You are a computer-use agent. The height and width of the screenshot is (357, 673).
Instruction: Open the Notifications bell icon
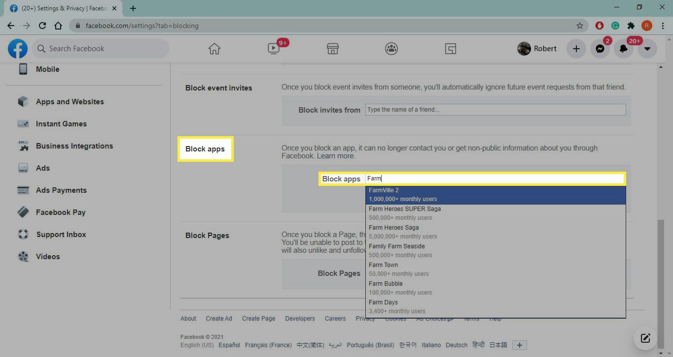click(x=624, y=49)
